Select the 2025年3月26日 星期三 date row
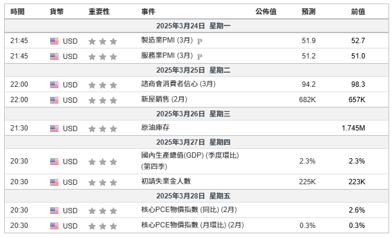This screenshot has height=238, width=392. [197, 114]
